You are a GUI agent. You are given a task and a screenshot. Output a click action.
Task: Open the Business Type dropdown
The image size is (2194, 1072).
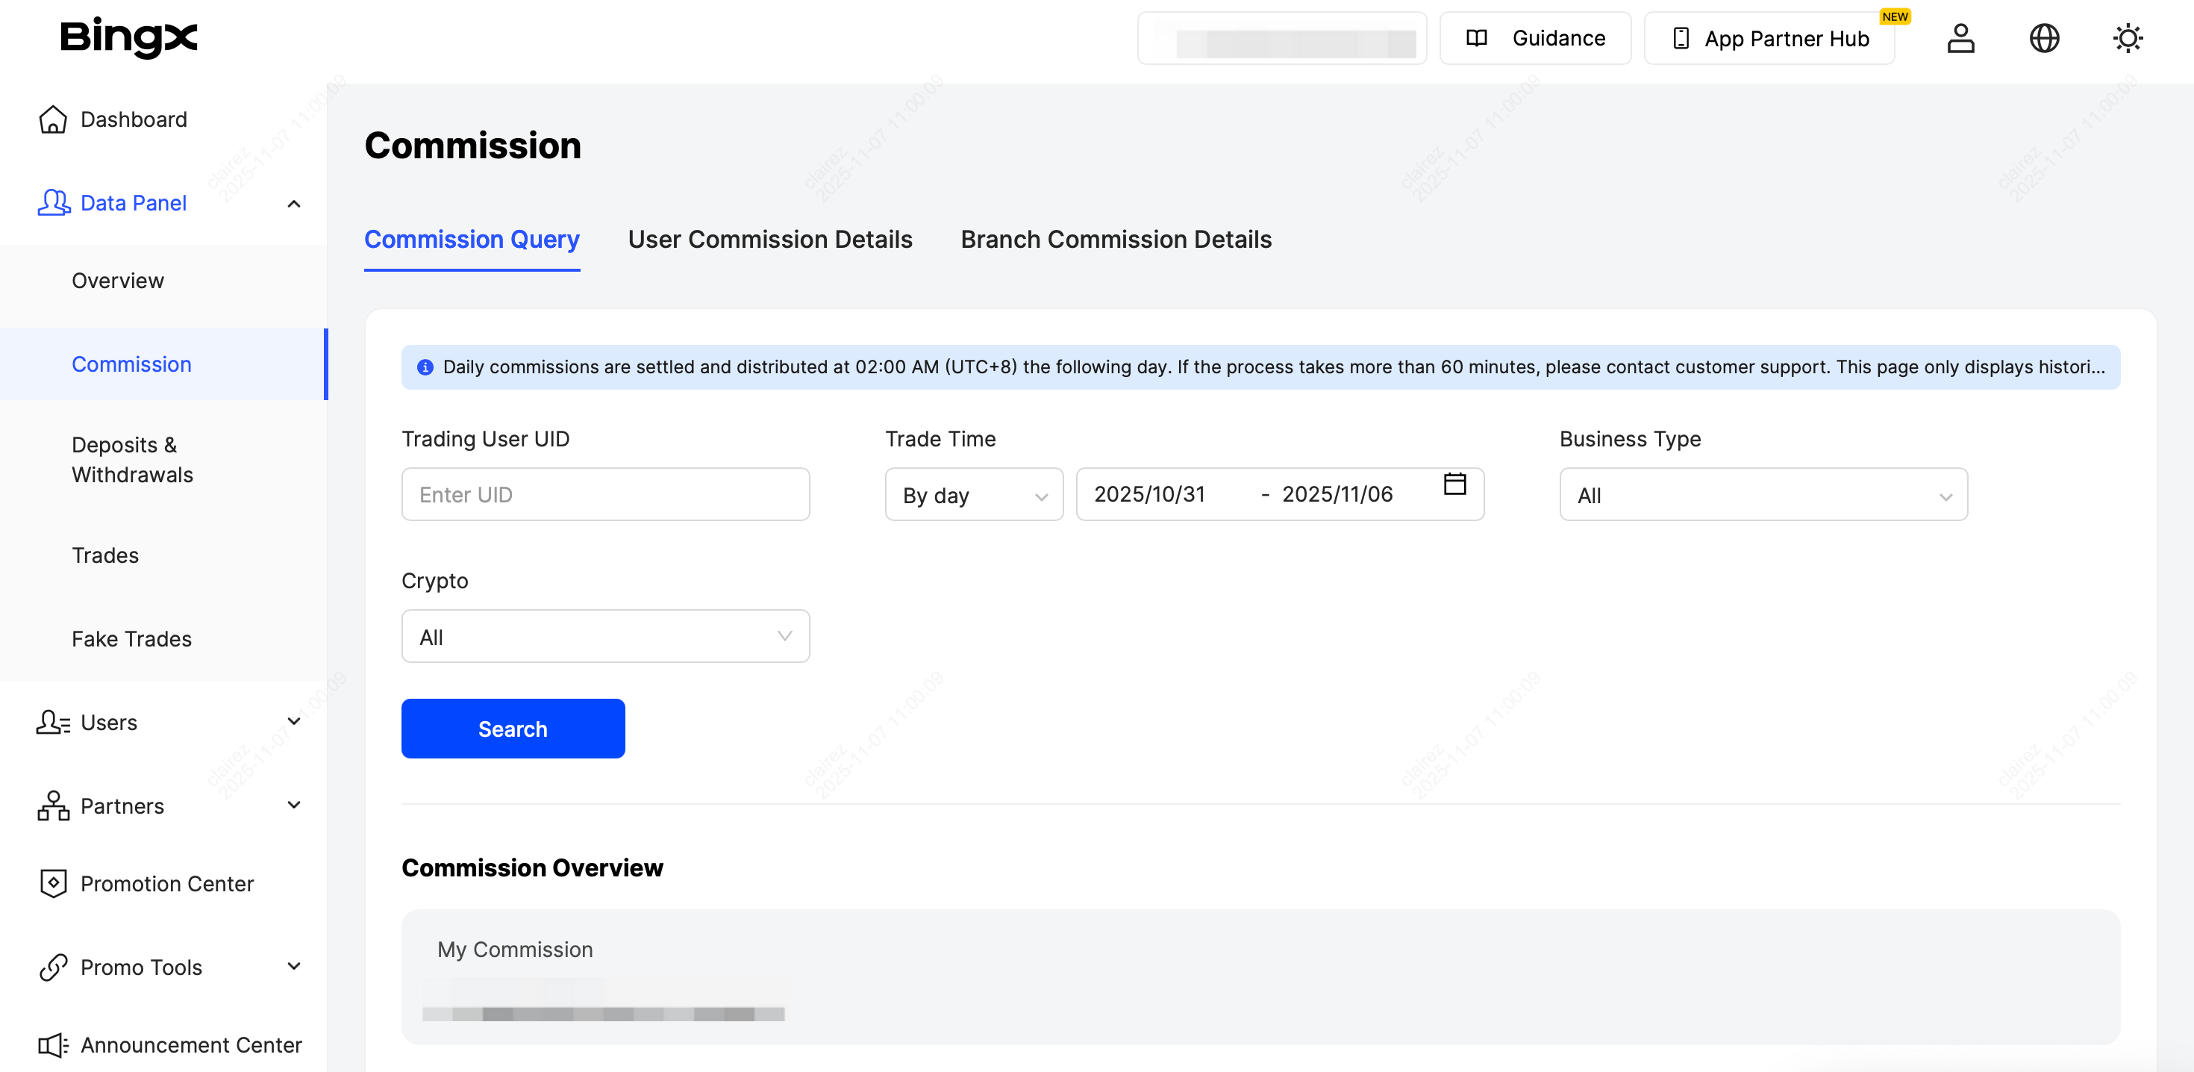pos(1762,495)
